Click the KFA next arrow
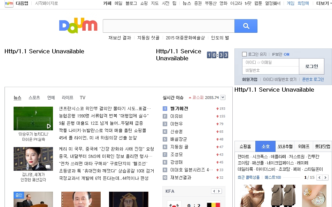The height and width of the screenshot is (207, 332). 219,191
